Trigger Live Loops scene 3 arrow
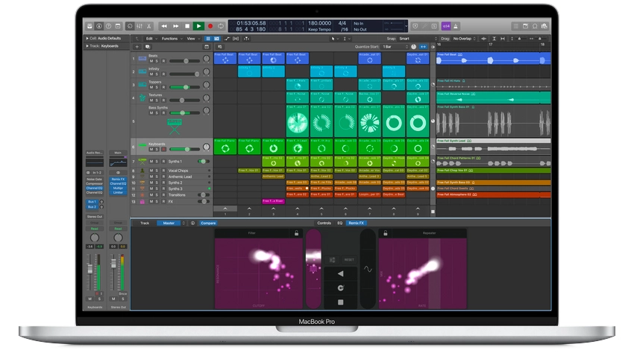634x356 pixels. tap(273, 209)
